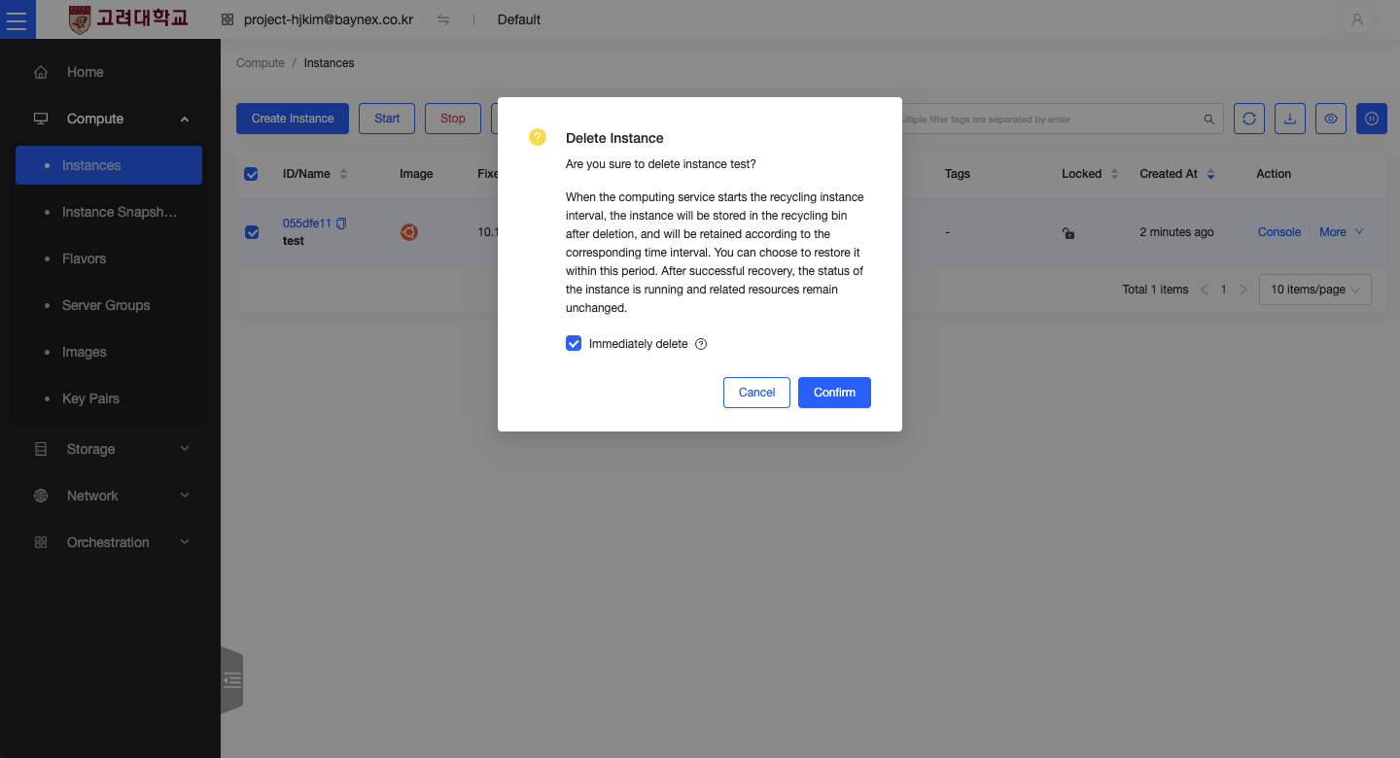The height and width of the screenshot is (758, 1400).
Task: Sort by ID/Name column arrows
Action: 343,174
